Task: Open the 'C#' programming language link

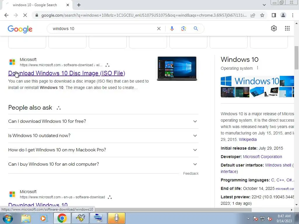Action: [x=289, y=180]
